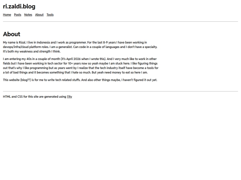Click the paragraph starting "This website (blog??)"
Image resolution: width=241 pixels, height=180 pixels.
click(80, 80)
